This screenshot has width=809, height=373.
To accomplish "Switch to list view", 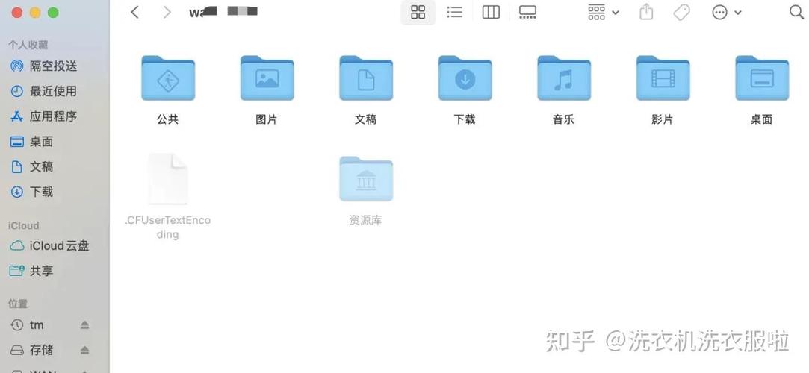I will click(454, 13).
